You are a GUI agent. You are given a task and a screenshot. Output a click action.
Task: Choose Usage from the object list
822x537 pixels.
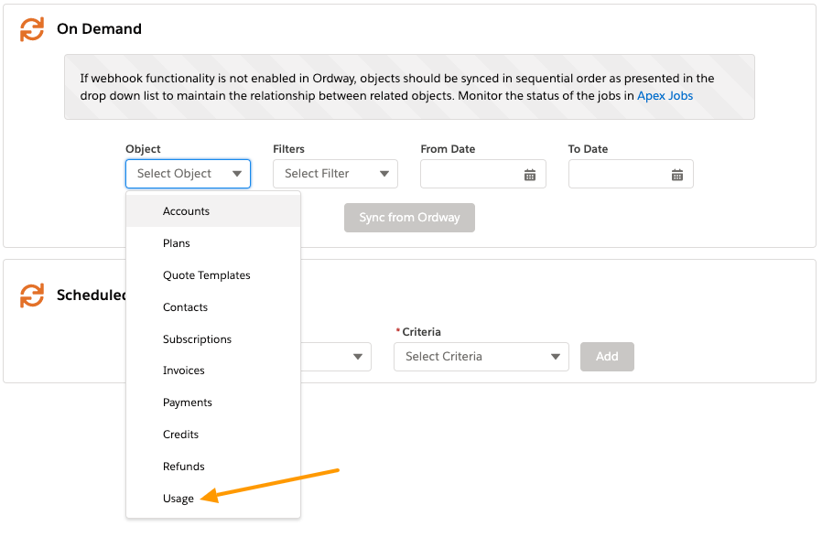point(213,499)
